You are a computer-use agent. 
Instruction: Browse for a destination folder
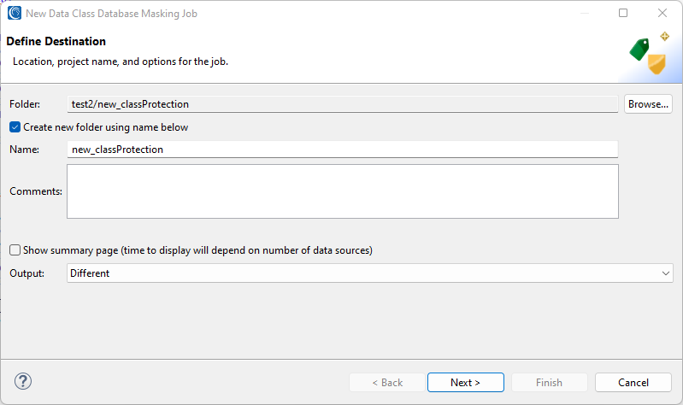pyautogui.click(x=648, y=104)
